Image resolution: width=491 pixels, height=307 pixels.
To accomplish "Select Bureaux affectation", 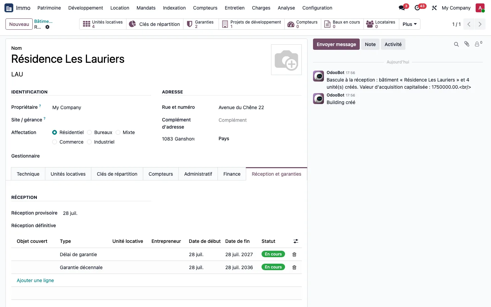I will [x=89, y=132].
